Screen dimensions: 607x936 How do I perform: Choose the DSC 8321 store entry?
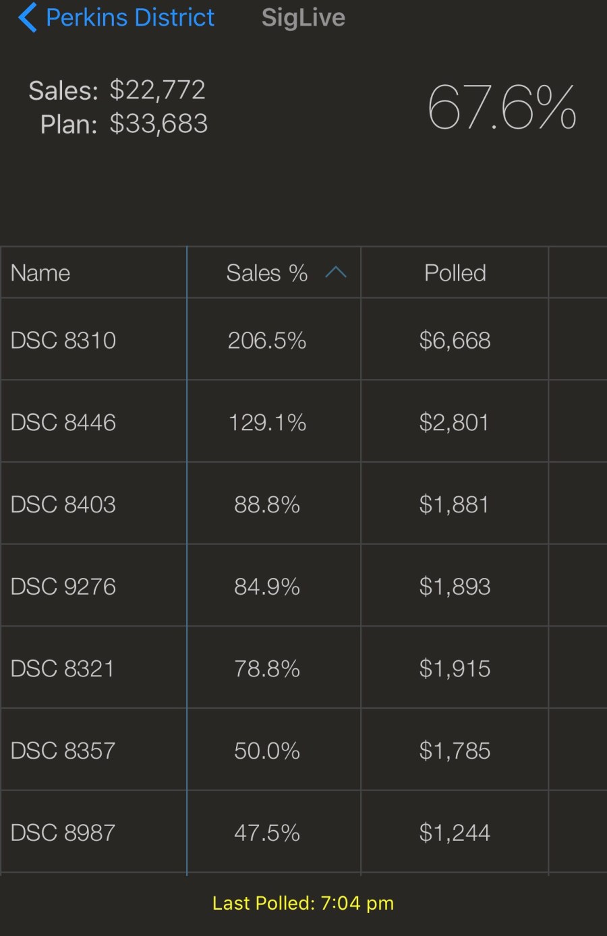coord(63,668)
